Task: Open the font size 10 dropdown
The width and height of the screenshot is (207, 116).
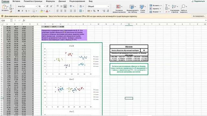Action: tap(44, 6)
